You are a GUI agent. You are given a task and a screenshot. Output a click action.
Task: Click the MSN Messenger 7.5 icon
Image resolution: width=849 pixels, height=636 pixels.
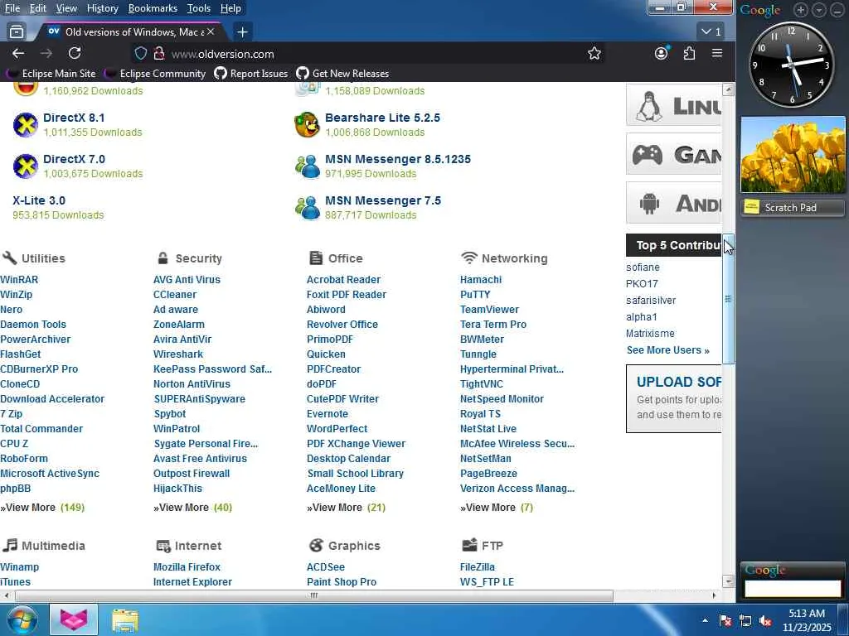coord(307,208)
